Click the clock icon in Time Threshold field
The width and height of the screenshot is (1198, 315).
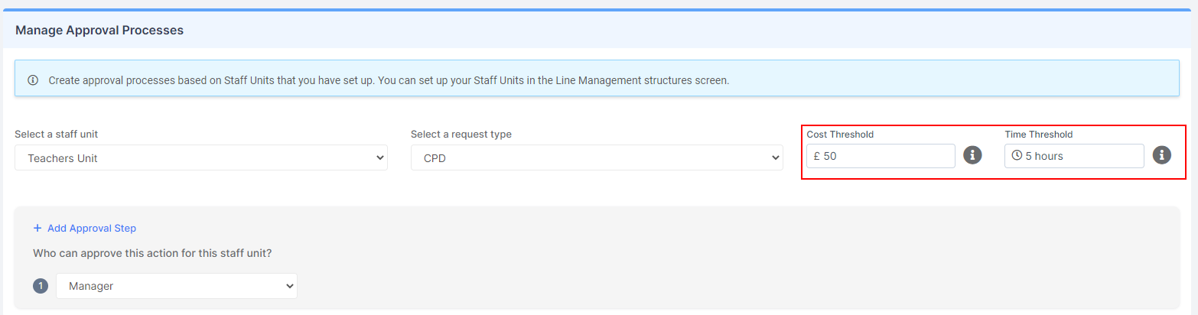tap(1017, 155)
